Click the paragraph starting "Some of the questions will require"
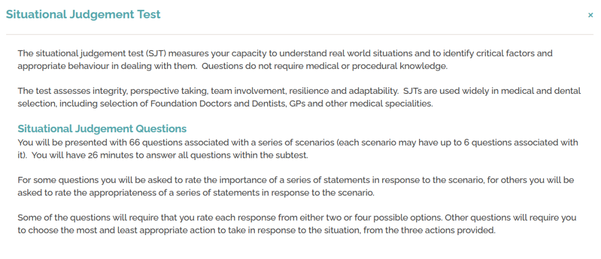Image resolution: width=601 pixels, height=259 pixels. pos(297,225)
